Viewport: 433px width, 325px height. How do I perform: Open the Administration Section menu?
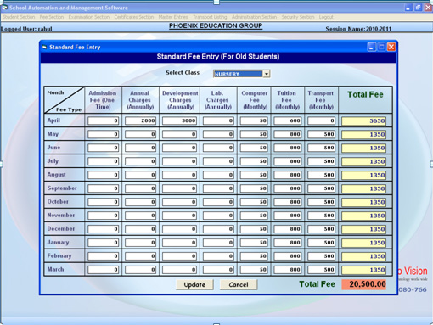point(254,17)
